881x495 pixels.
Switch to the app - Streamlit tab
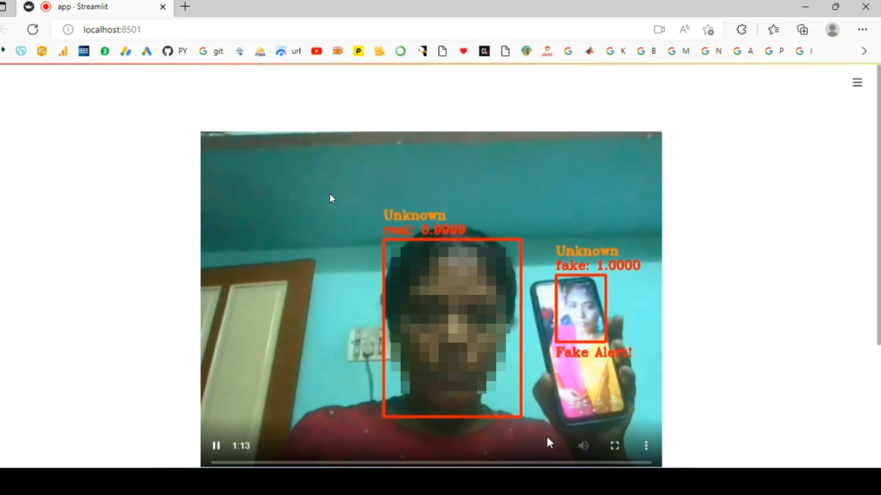(x=94, y=7)
